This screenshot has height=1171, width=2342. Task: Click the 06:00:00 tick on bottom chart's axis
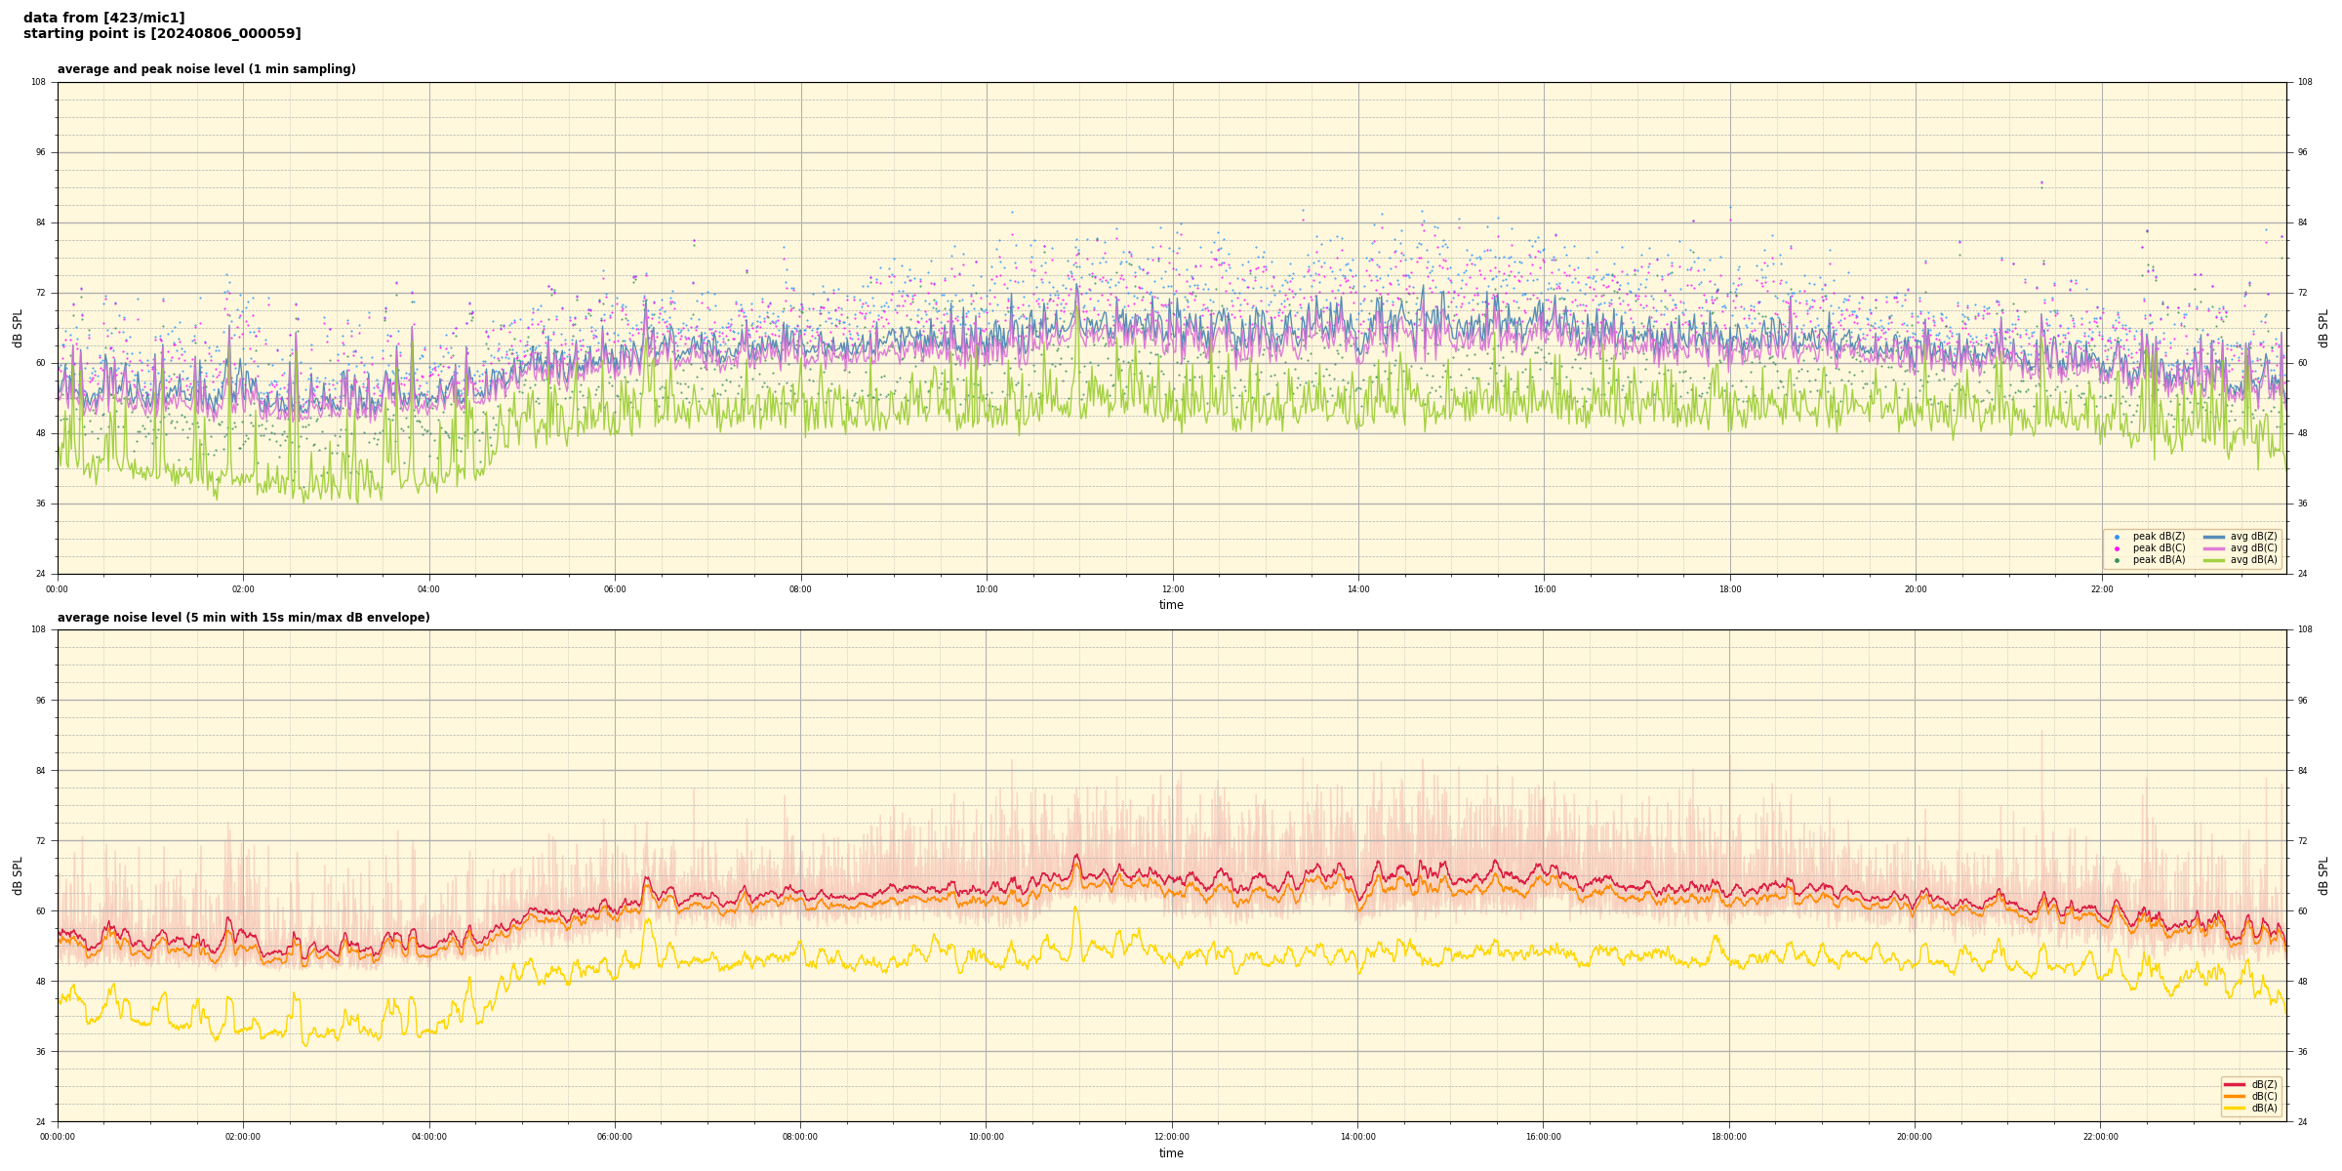(615, 1137)
